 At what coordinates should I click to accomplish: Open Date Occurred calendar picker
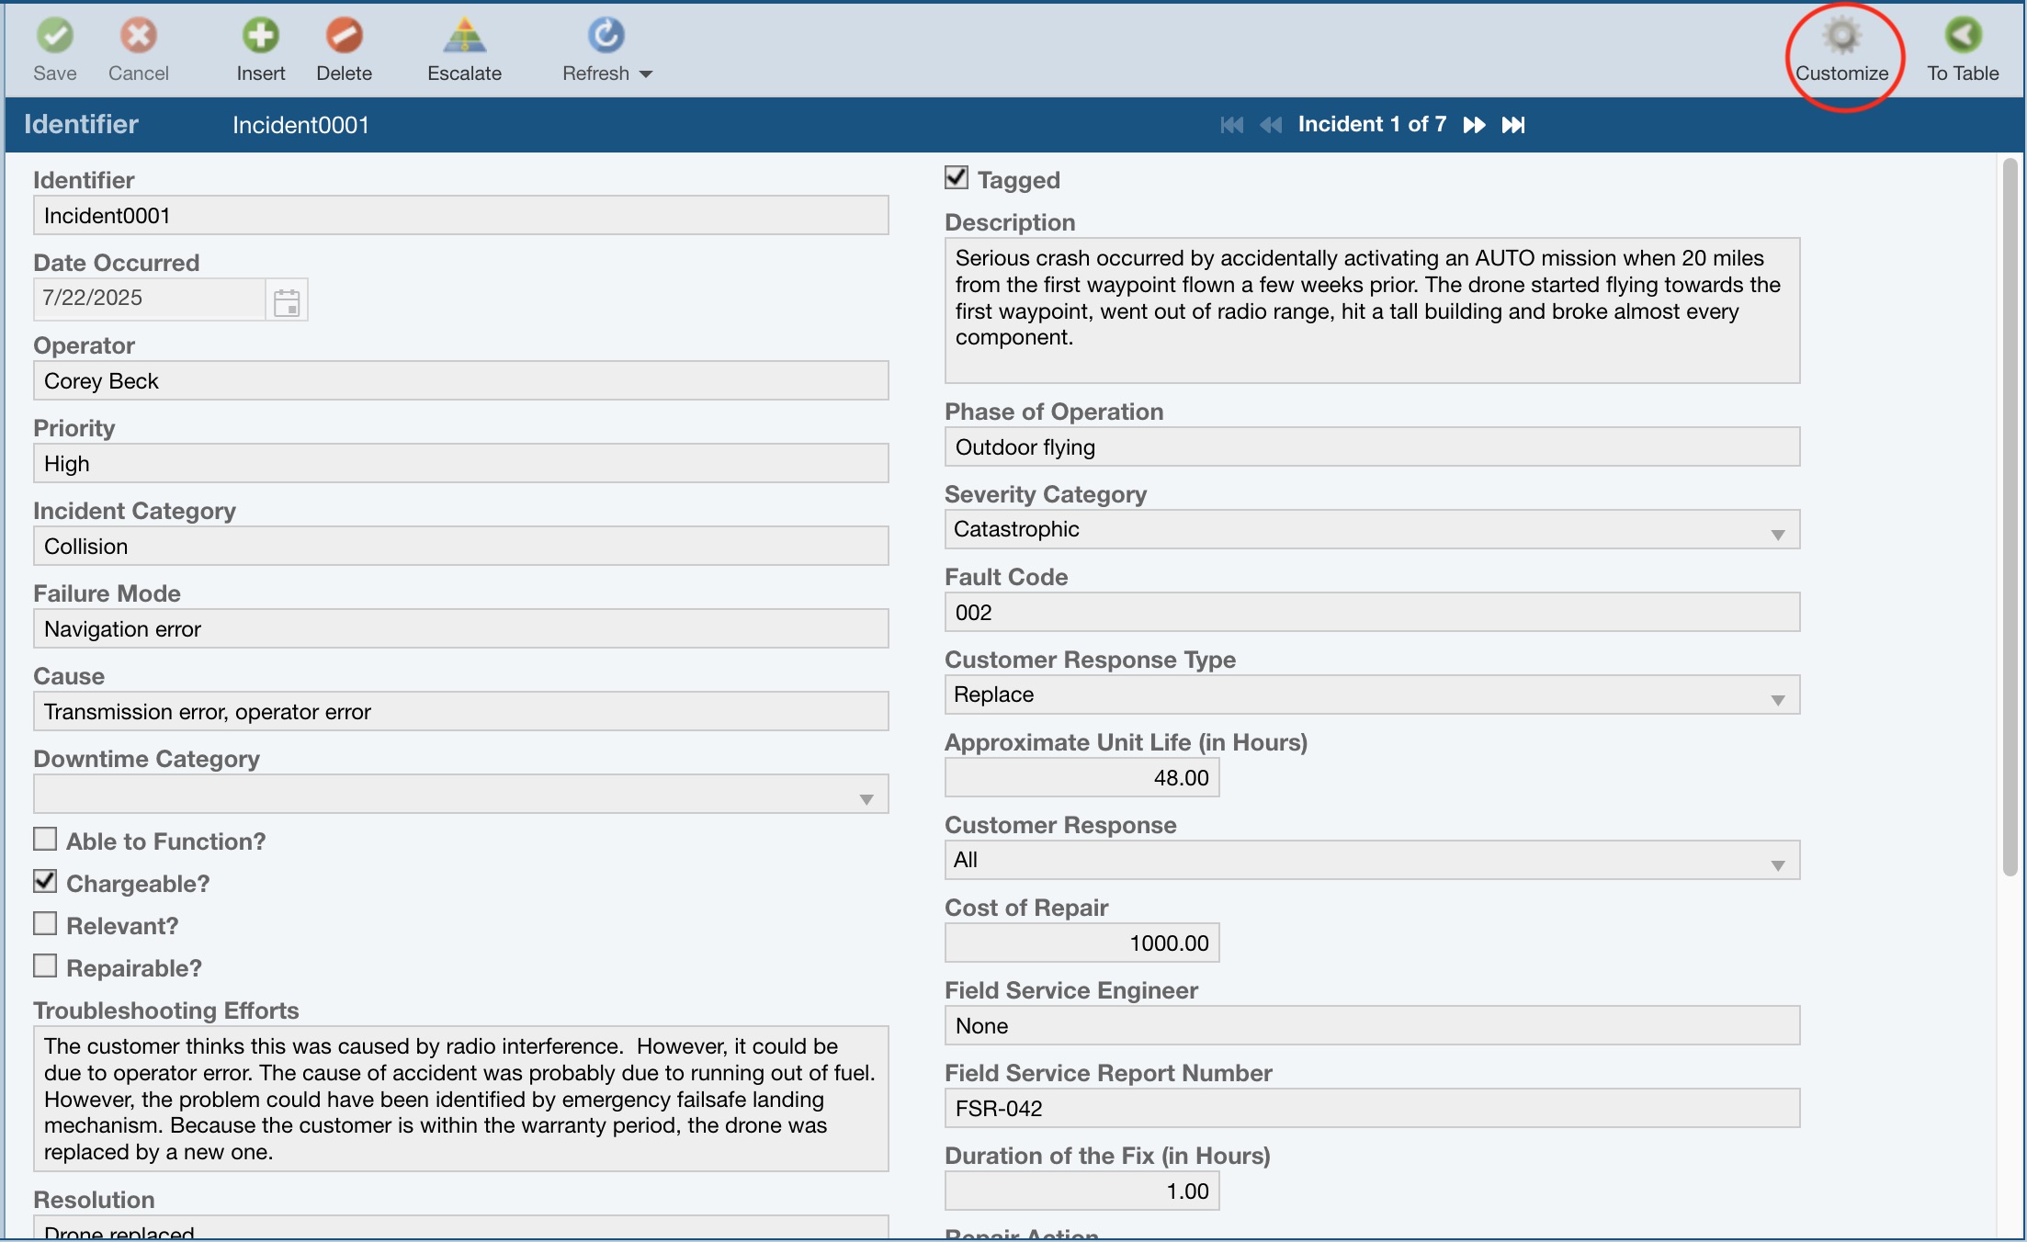coord(287,300)
